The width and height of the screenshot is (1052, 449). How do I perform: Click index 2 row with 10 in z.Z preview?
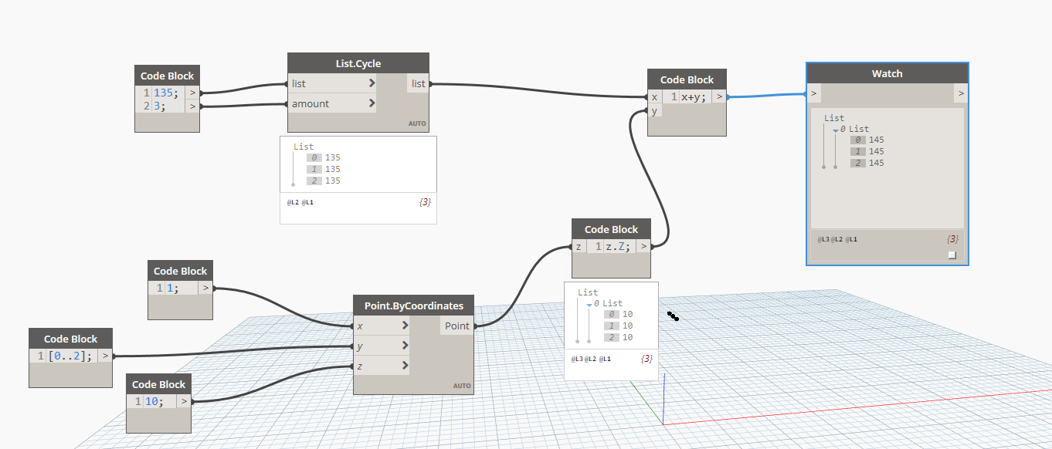pos(619,337)
